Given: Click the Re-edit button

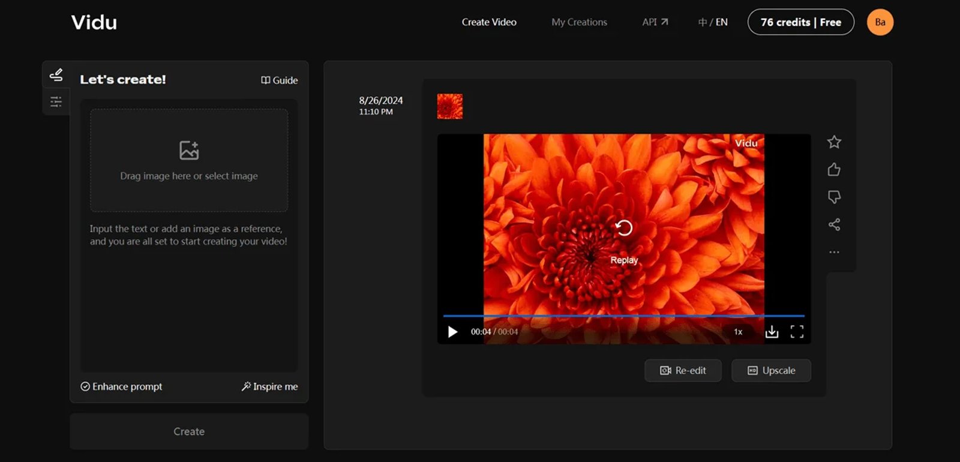Looking at the screenshot, I should [x=683, y=371].
